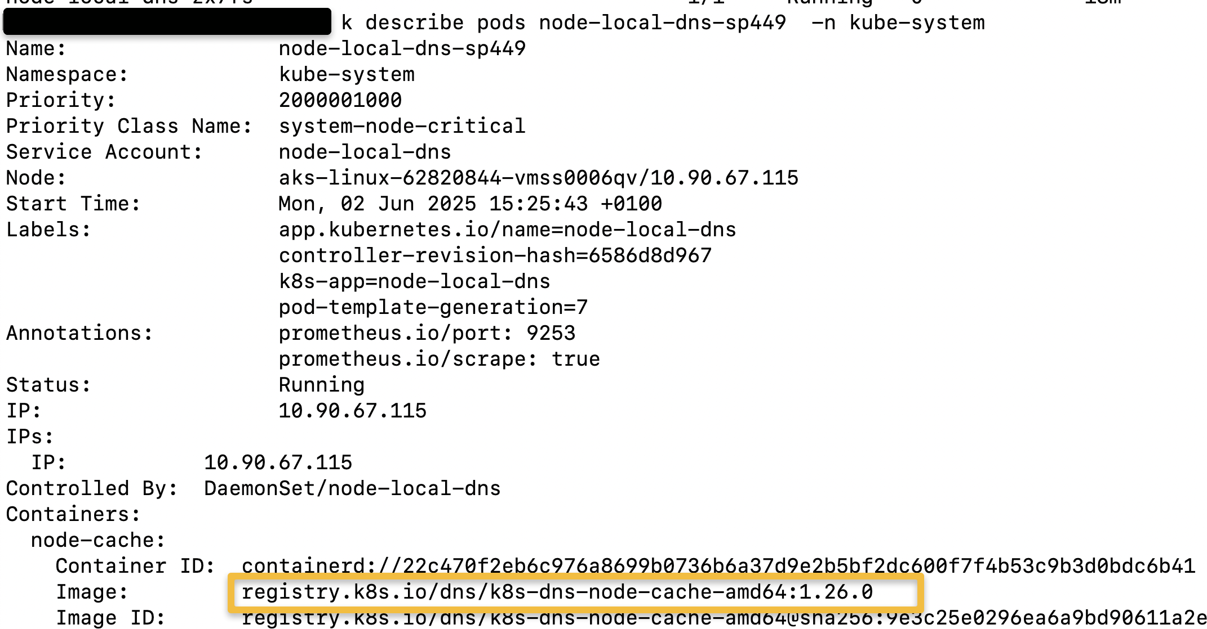Image resolution: width=1207 pixels, height=629 pixels.
Task: Click the highlighted image registry.k8s.io version text
Action: click(557, 592)
